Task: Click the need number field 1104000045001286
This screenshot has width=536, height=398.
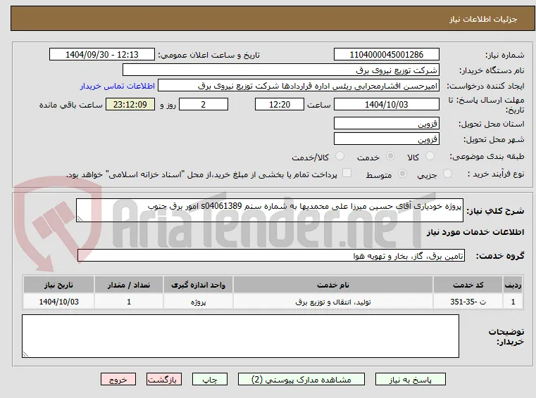Action: (386, 55)
